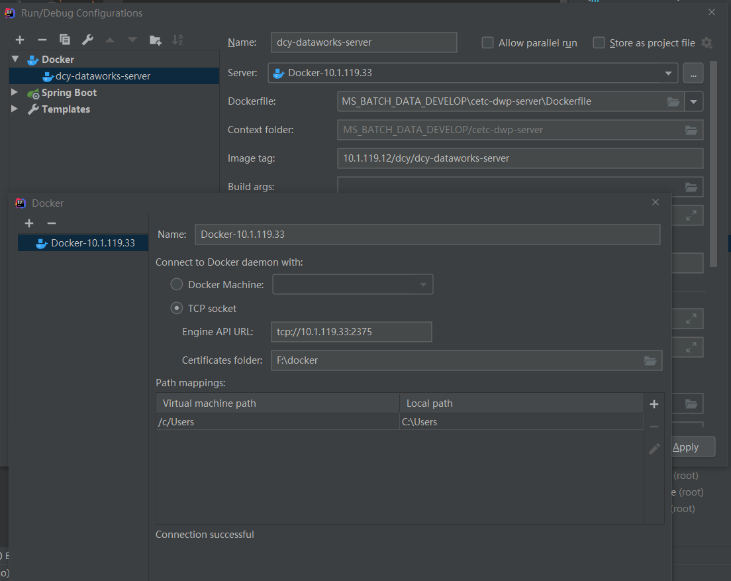This screenshot has height=581, width=731.
Task: Open Server dropdown Docker-10.1.119.33
Action: (x=473, y=74)
